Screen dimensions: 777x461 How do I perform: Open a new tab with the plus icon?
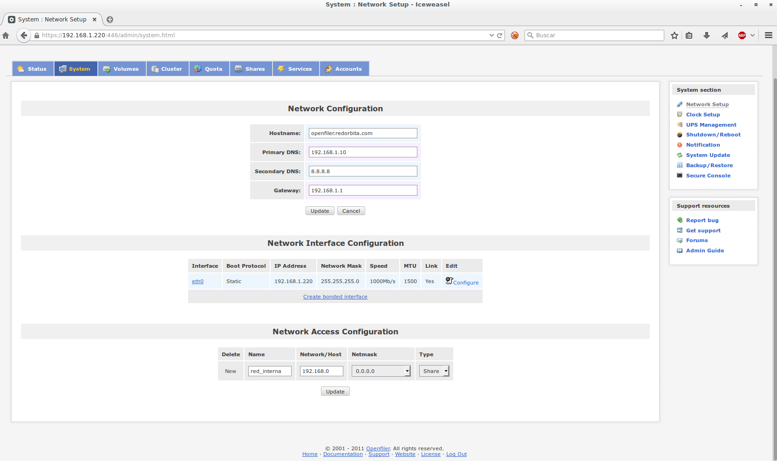point(110,20)
